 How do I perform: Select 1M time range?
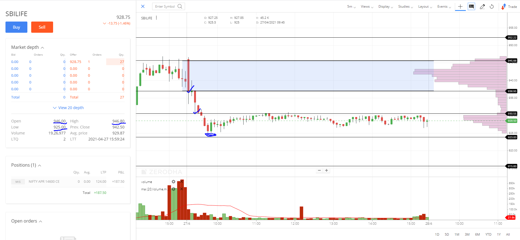[x=457, y=235]
